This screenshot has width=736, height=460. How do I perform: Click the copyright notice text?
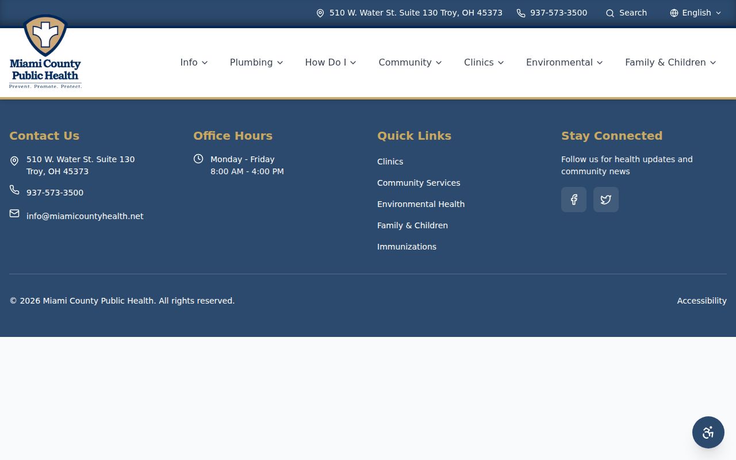pyautogui.click(x=122, y=301)
